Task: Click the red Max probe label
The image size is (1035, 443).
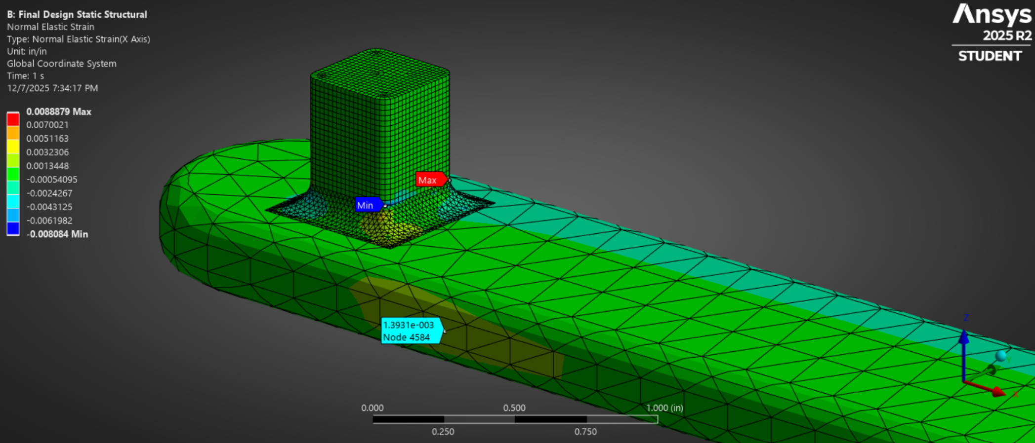Action: pyautogui.click(x=432, y=180)
